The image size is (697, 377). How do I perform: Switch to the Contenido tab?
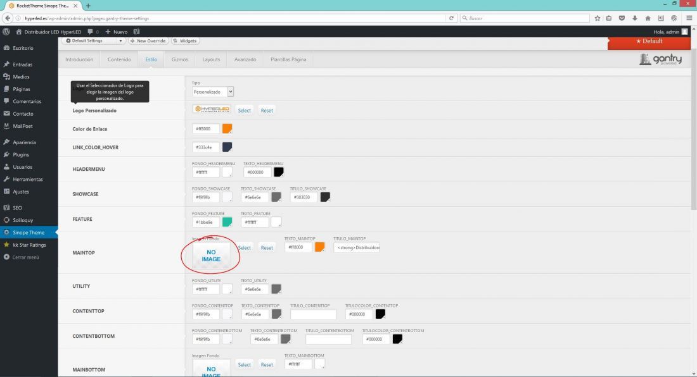119,59
